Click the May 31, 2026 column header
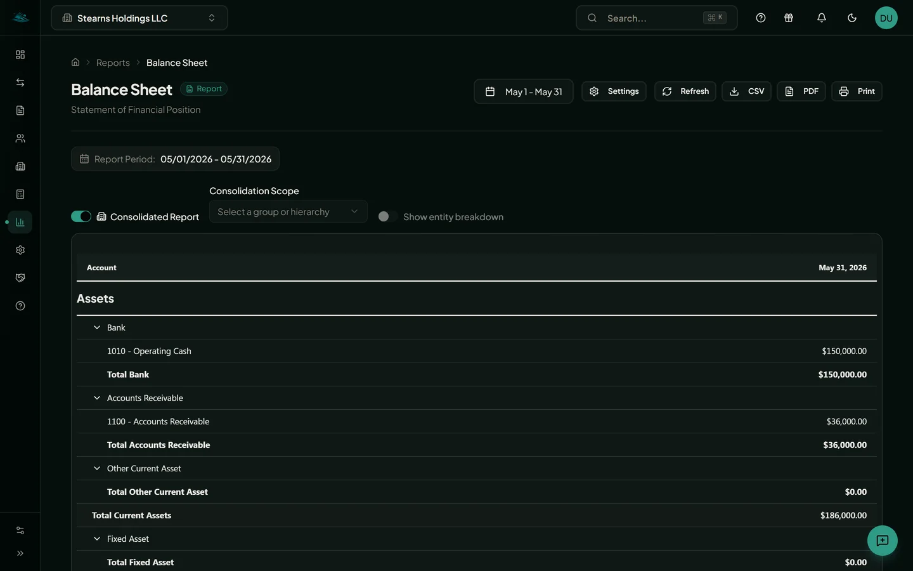The height and width of the screenshot is (571, 913). pyautogui.click(x=843, y=268)
